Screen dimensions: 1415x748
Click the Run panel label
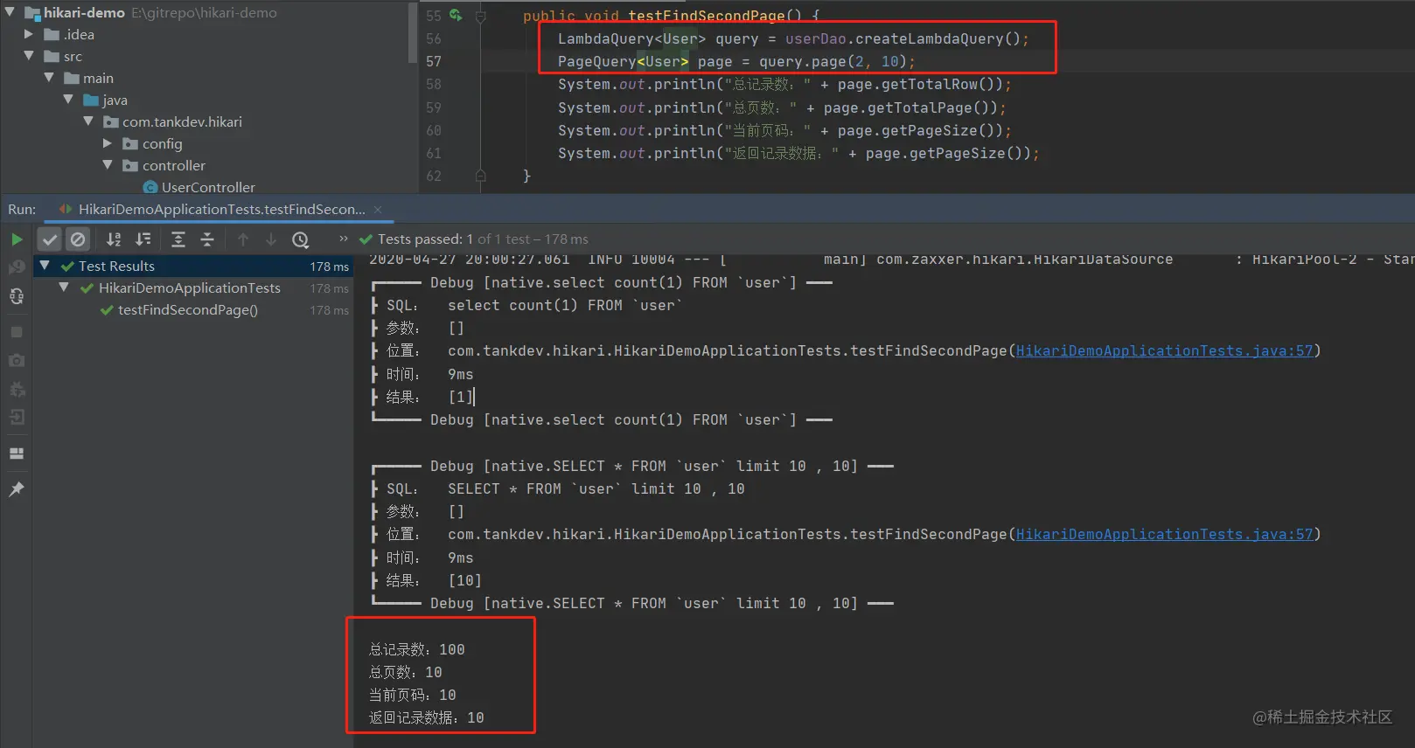click(x=22, y=209)
